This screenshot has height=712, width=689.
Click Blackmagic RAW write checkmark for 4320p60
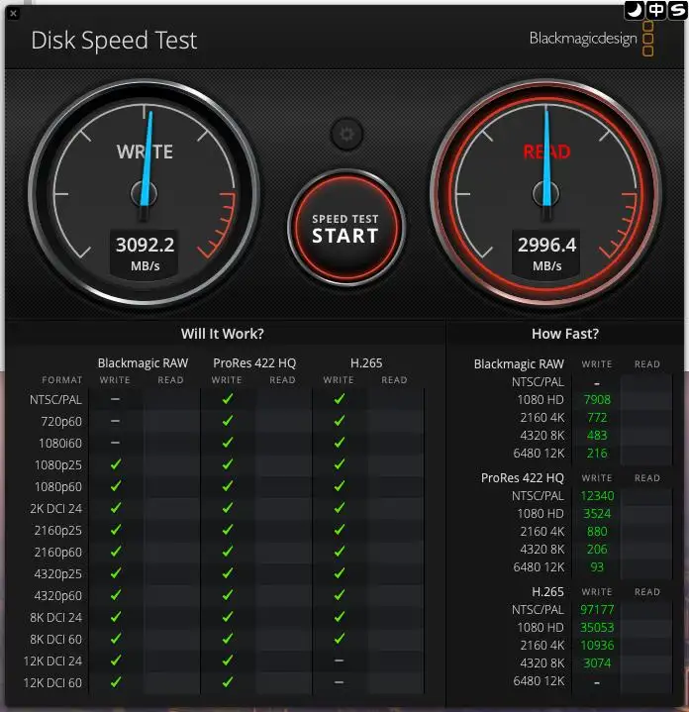point(116,595)
